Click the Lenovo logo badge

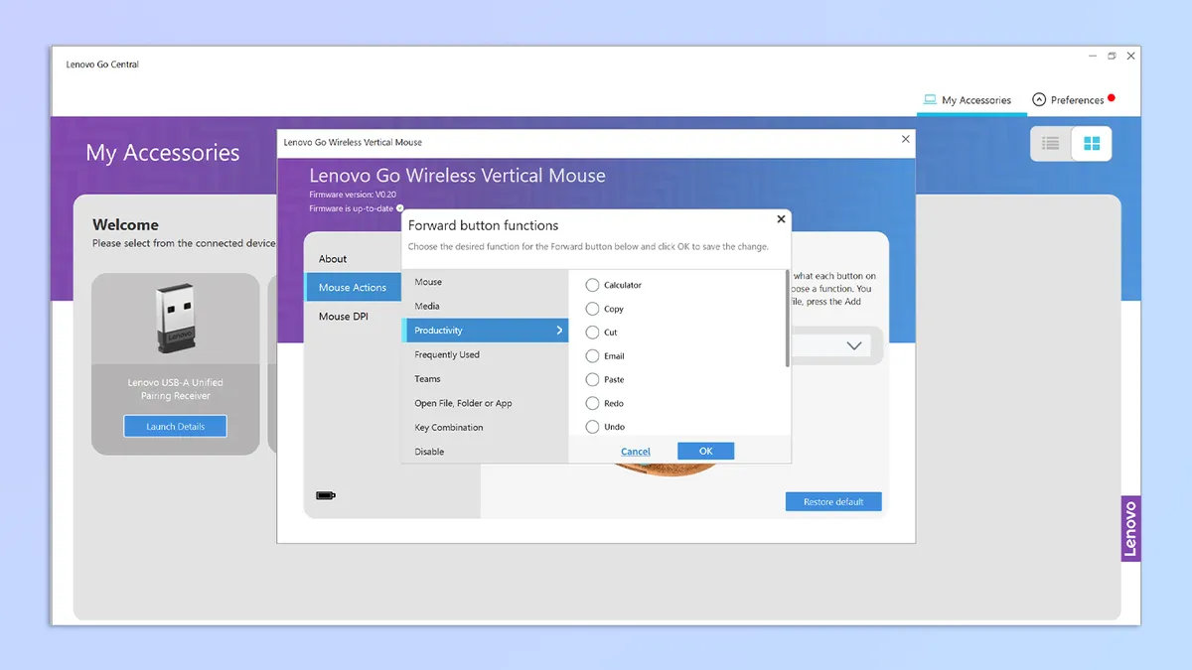(x=1130, y=528)
